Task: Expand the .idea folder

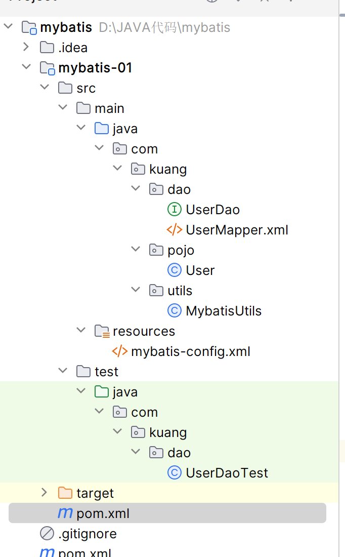Action: click(x=26, y=48)
